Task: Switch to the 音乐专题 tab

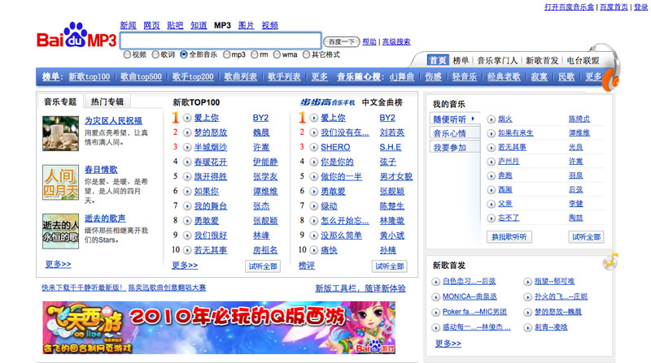Action: pyautogui.click(x=60, y=102)
